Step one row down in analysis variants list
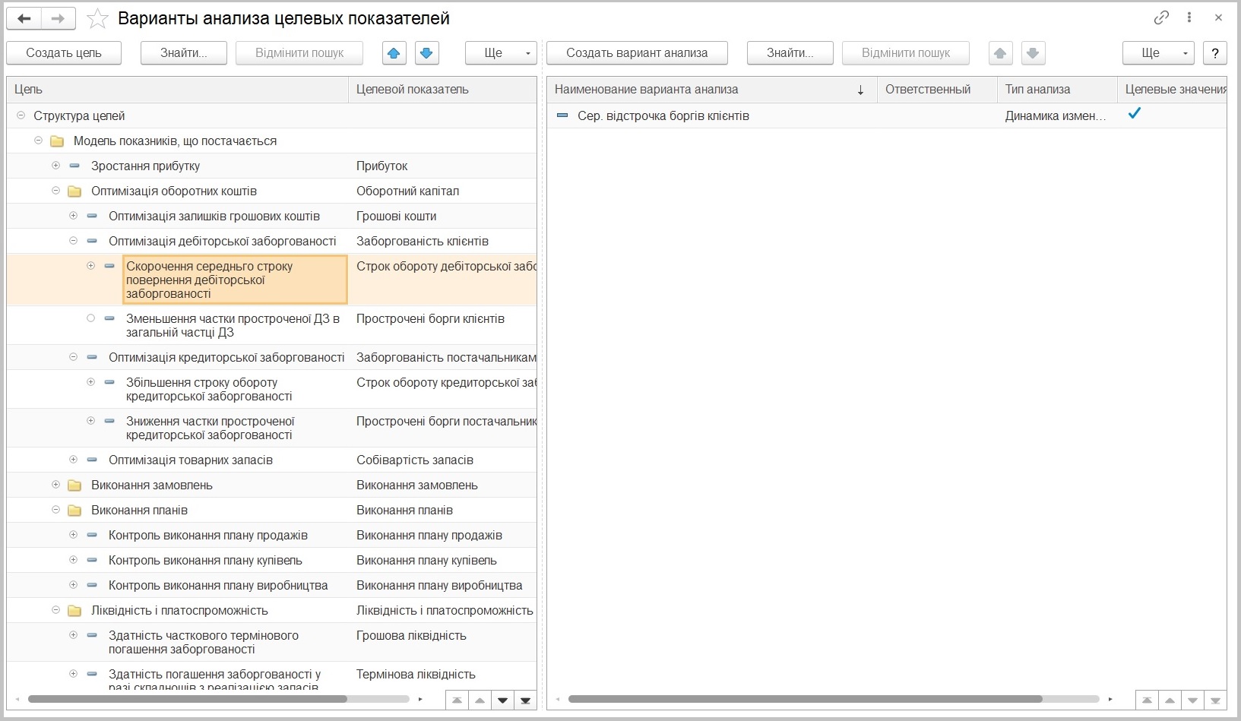This screenshot has height=721, width=1241. (x=1192, y=700)
